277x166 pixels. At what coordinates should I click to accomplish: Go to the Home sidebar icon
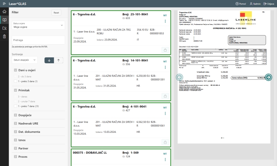5,12
